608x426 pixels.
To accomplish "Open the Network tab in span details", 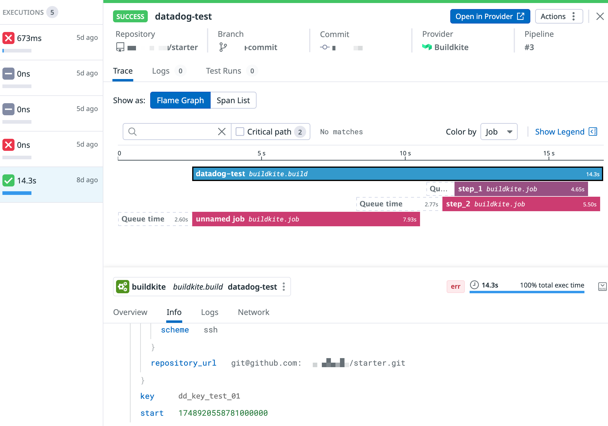I will tap(253, 312).
